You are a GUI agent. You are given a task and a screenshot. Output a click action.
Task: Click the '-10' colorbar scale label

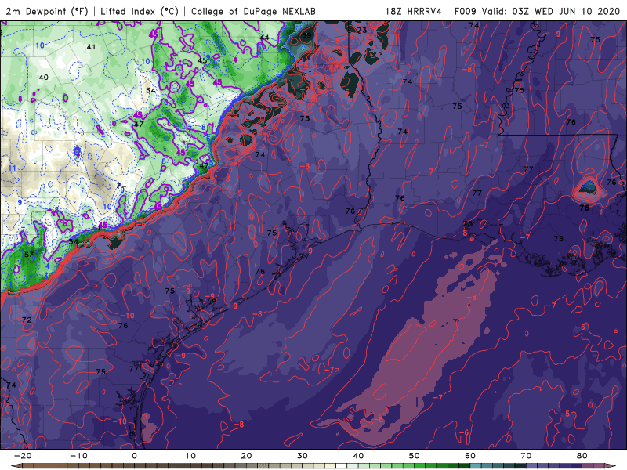point(78,456)
